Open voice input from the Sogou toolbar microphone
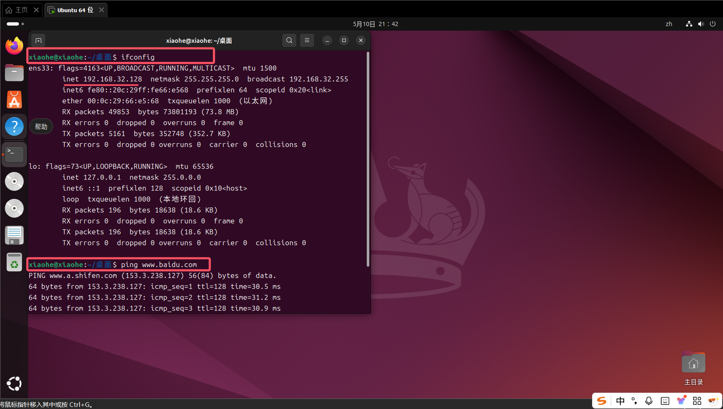 pos(648,401)
